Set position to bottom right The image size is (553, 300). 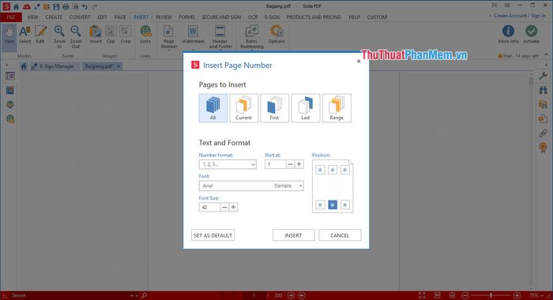click(345, 204)
